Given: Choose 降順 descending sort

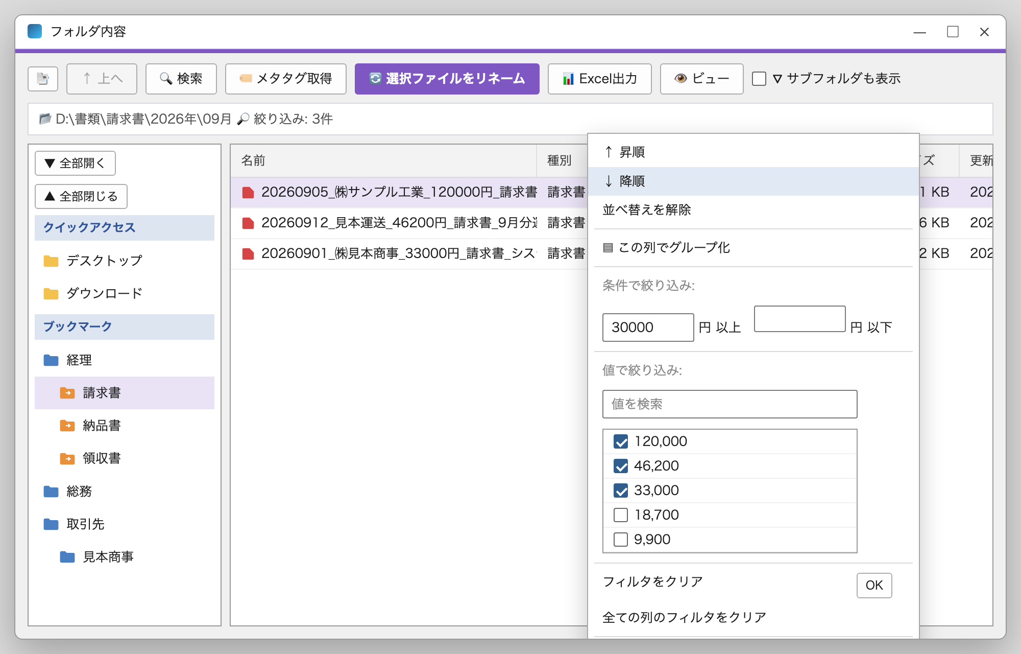Looking at the screenshot, I should click(753, 181).
